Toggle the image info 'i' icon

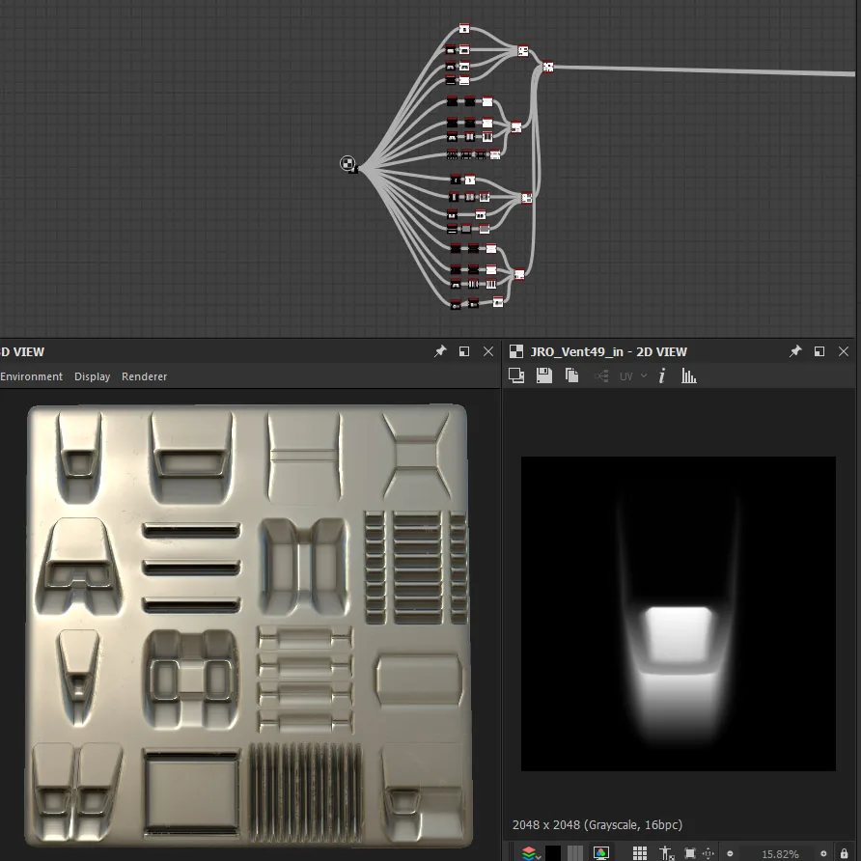(x=661, y=375)
